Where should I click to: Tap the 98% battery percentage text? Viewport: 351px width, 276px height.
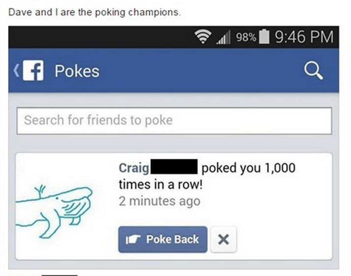(245, 37)
